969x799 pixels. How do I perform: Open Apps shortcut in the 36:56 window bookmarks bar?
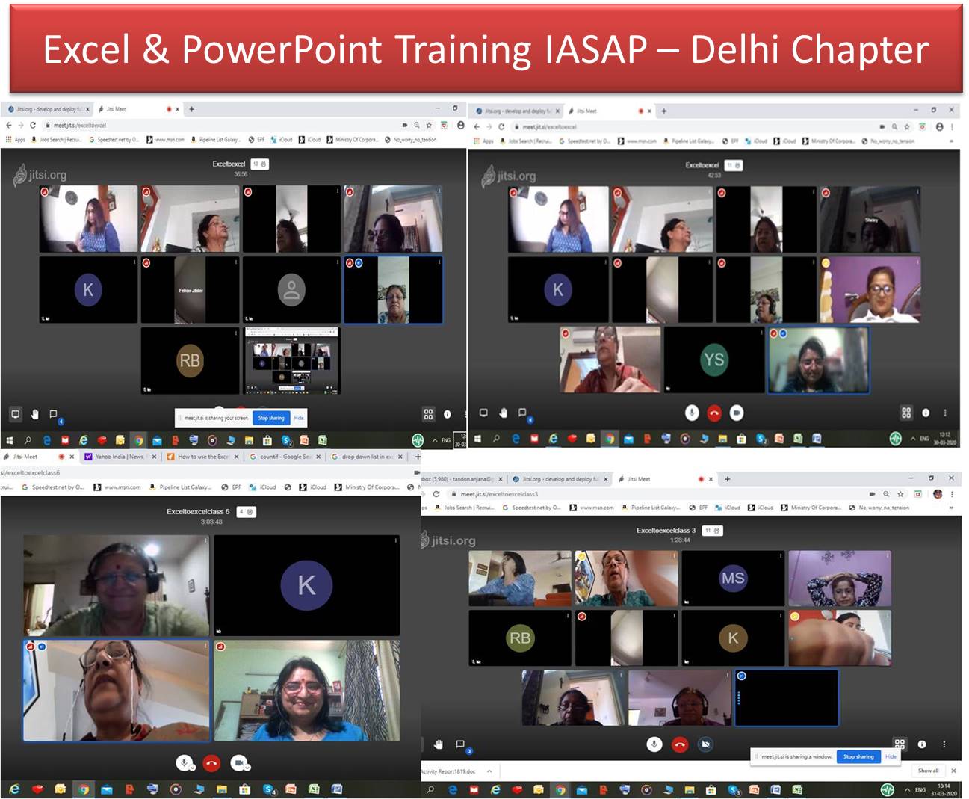[16, 139]
